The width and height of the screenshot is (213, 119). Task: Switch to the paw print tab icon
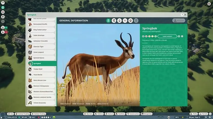[131, 21]
